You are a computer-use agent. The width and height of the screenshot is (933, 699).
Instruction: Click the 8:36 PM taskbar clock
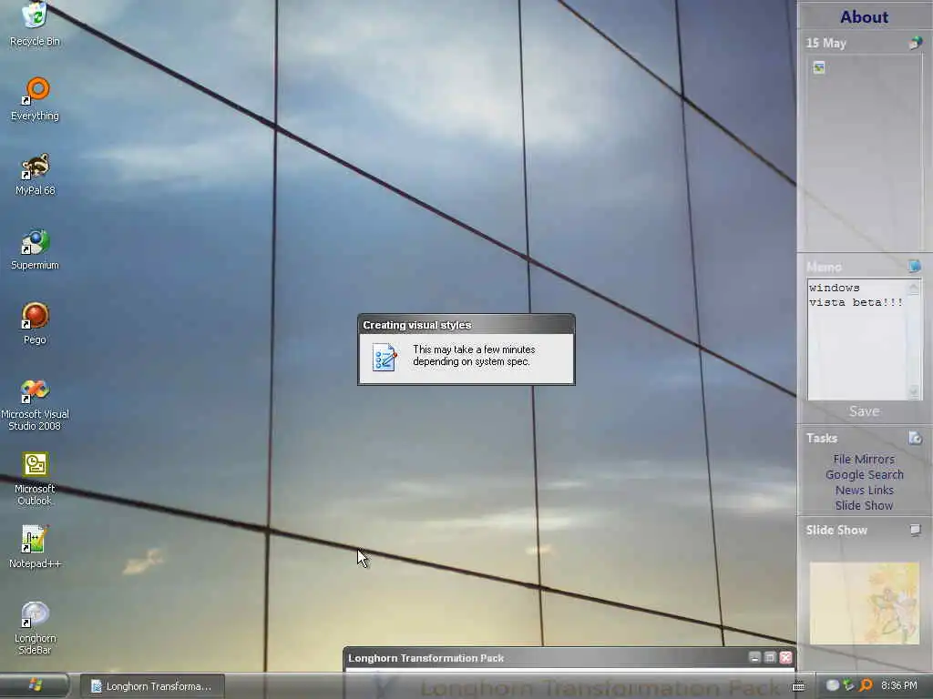pyautogui.click(x=899, y=685)
